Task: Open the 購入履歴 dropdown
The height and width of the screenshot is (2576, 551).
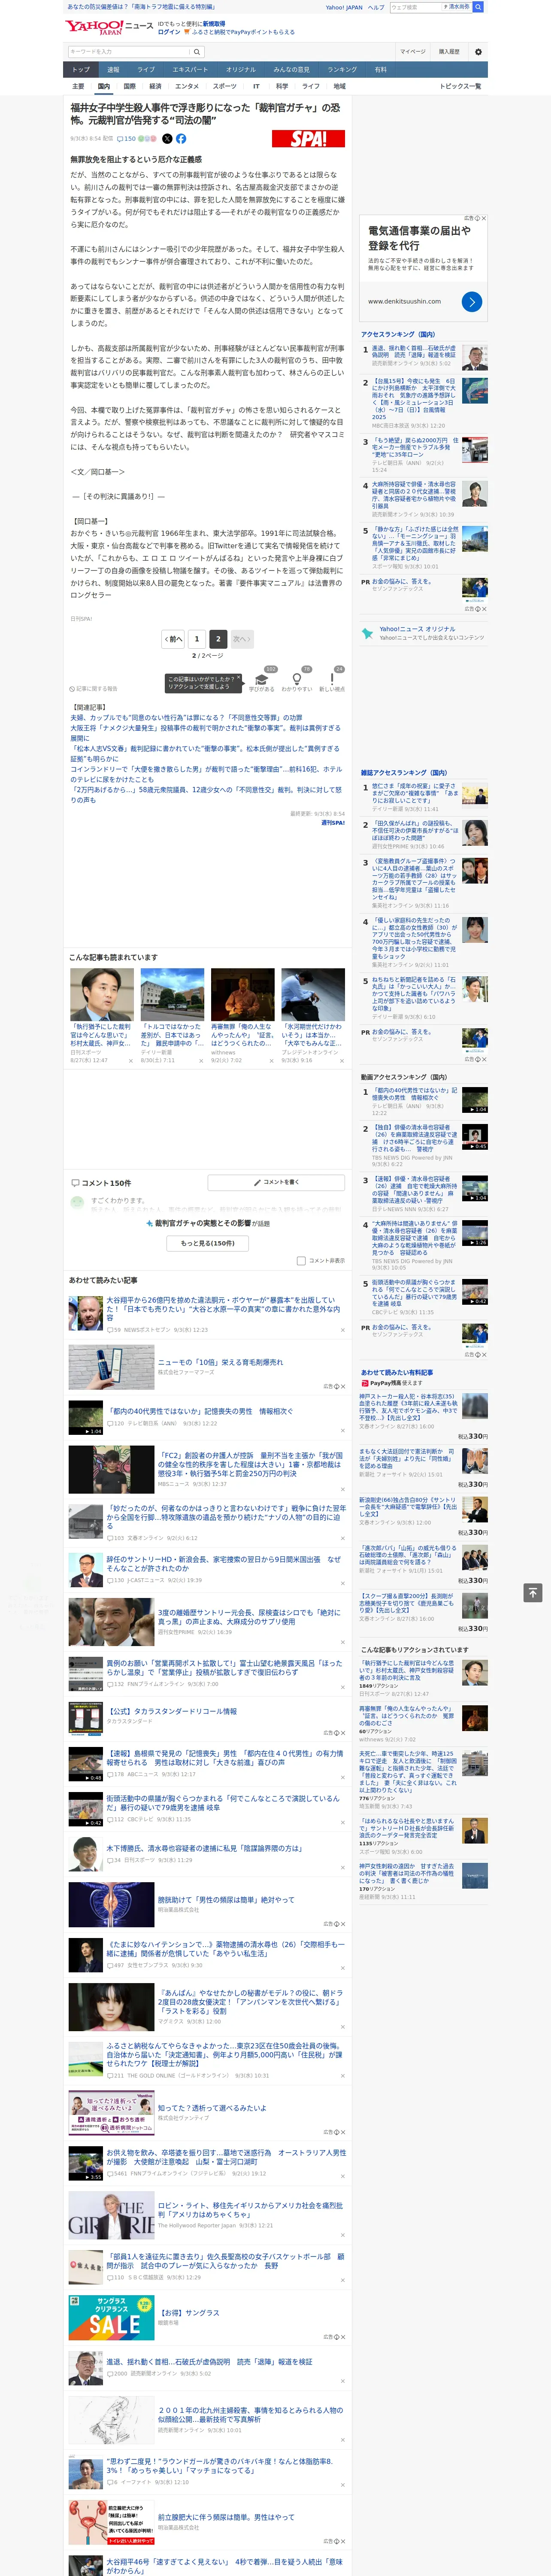Action: point(449,51)
